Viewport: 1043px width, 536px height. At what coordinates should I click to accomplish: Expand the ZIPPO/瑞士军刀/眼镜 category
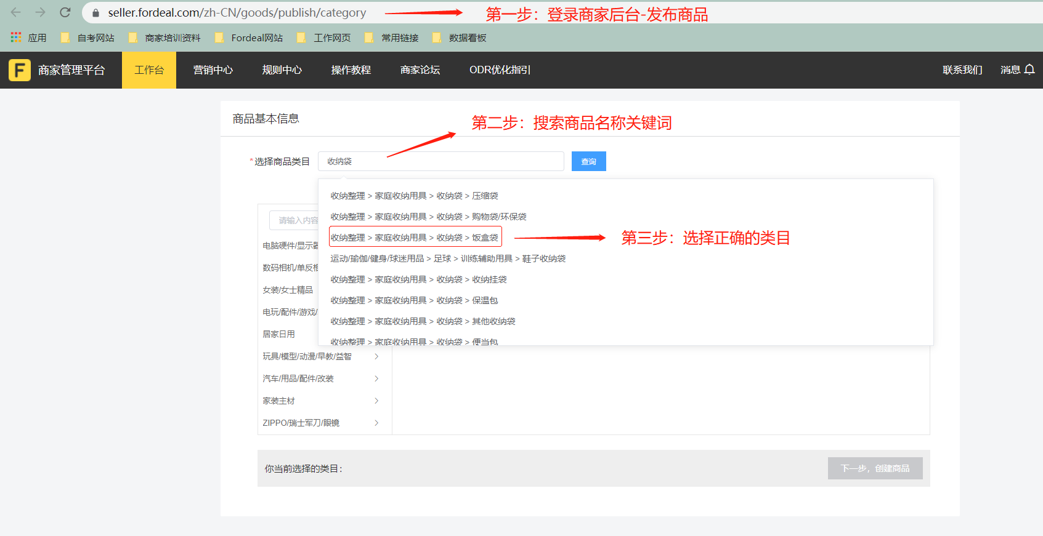click(x=376, y=423)
